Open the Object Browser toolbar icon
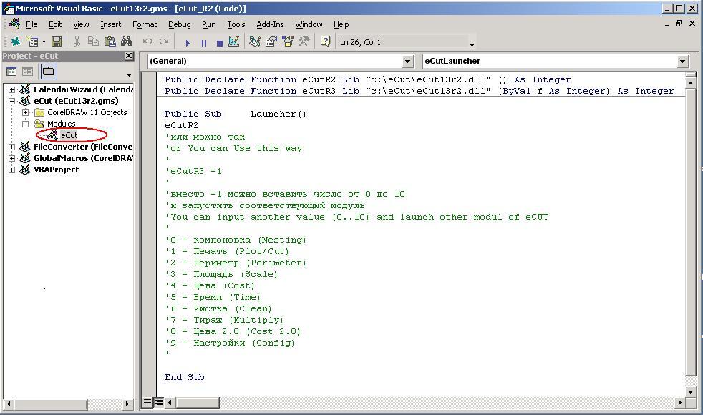Image resolution: width=703 pixels, height=415 pixels. (x=288, y=41)
